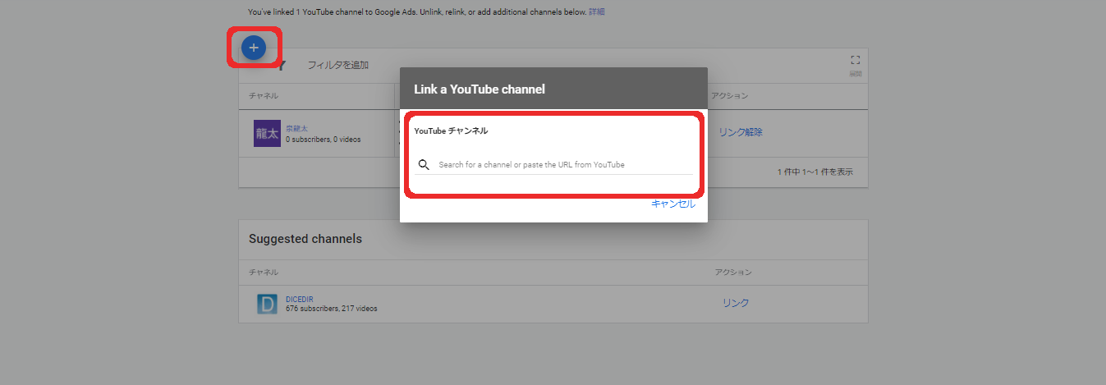Click the pagination text 1 件中 1〜1 件を表示
The height and width of the screenshot is (385, 1106).
tap(815, 172)
